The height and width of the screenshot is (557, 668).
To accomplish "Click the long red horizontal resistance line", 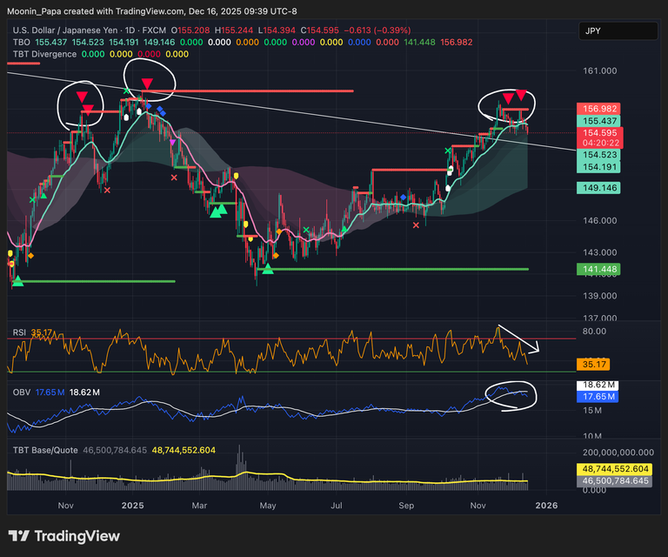I will (x=261, y=91).
